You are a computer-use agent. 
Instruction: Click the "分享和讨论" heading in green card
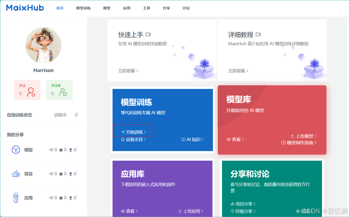click(x=250, y=174)
